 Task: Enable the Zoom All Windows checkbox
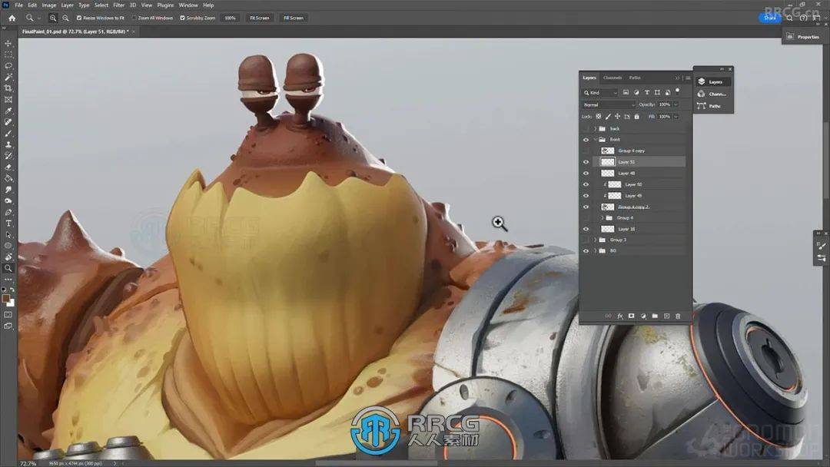134,18
